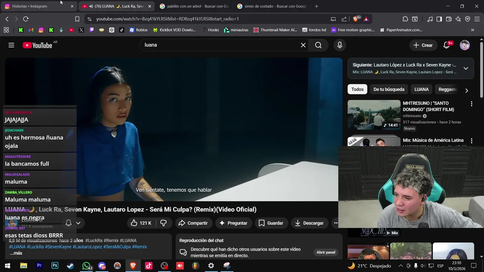
Task: Download the video with Descargar
Action: (309, 223)
